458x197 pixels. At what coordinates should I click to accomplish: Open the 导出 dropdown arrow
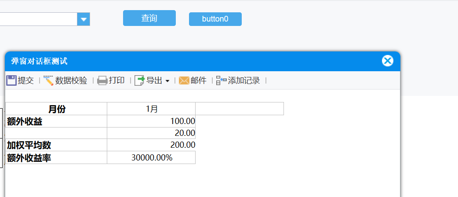coord(167,81)
